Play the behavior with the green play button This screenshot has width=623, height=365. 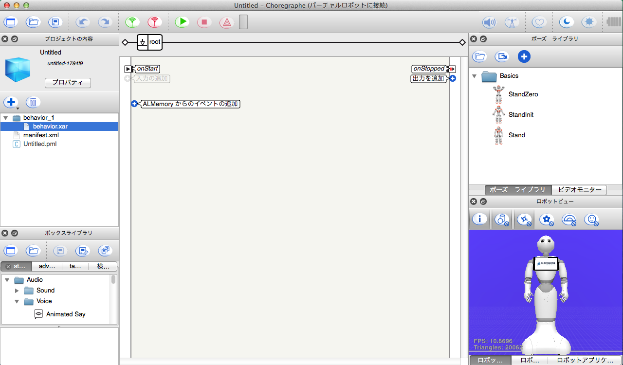coord(182,22)
